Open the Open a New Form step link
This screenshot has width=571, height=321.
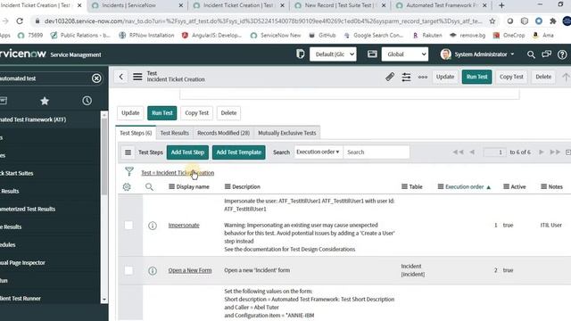coord(190,270)
